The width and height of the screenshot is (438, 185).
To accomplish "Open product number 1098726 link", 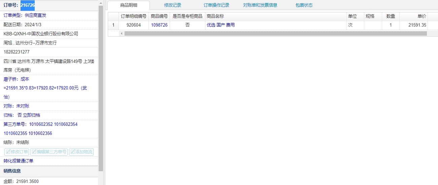I will tap(159, 25).
